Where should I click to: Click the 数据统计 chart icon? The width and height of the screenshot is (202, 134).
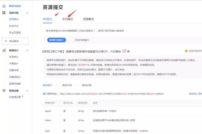click(x=4, y=50)
